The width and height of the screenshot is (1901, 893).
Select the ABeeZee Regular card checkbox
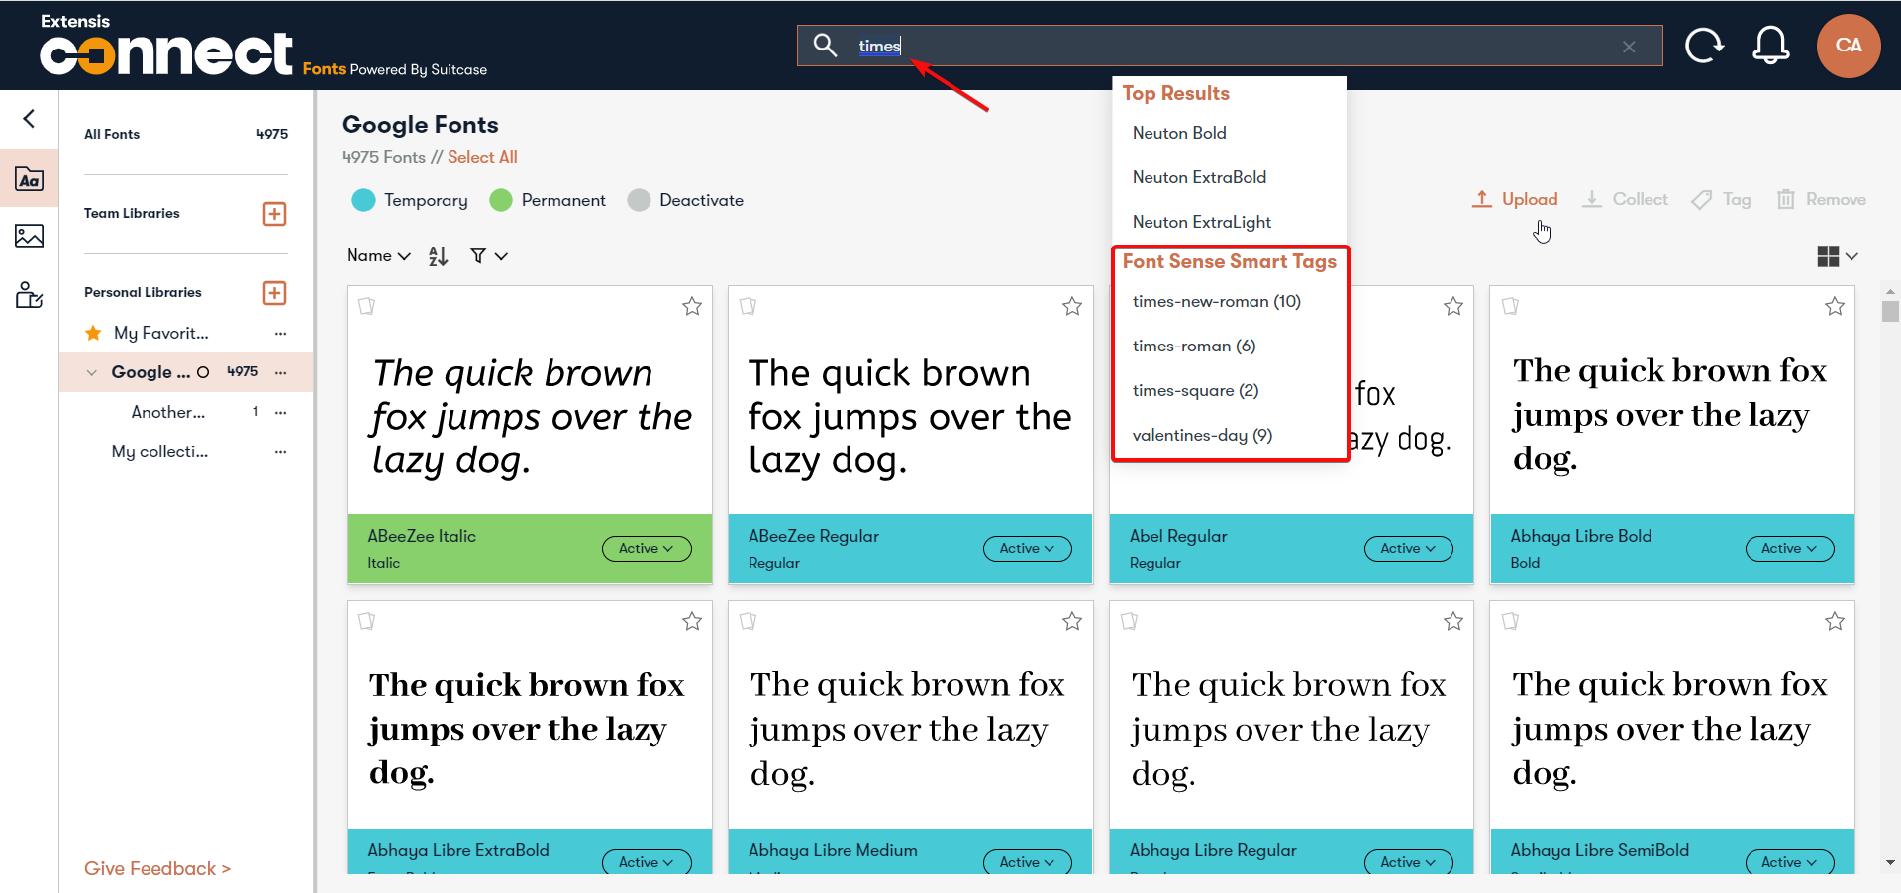749,306
